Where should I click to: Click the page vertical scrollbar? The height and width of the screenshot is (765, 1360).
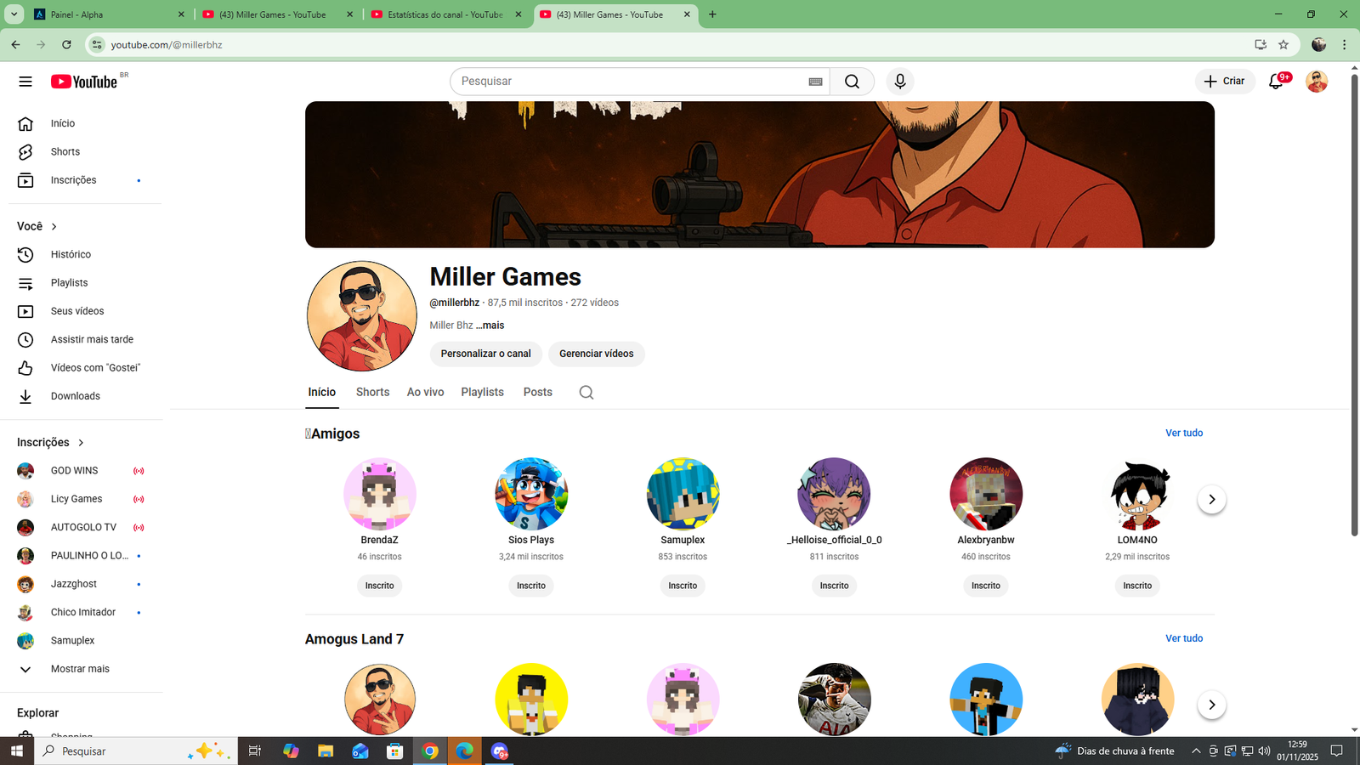pos(1354,305)
